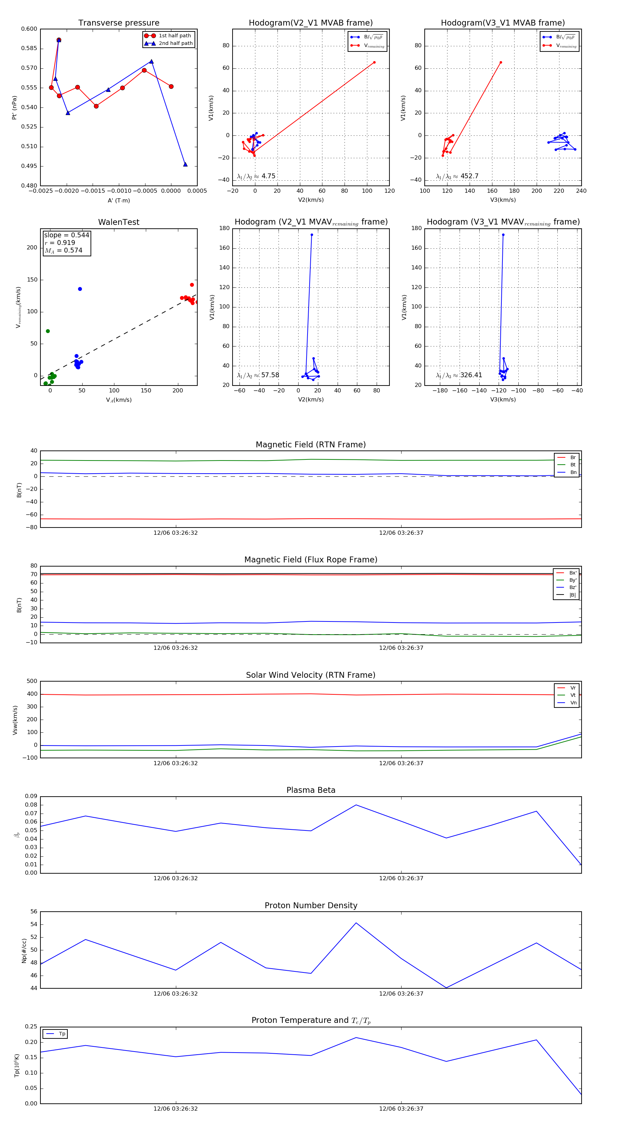
Task: Click the eigenvalue ratio annotation reading 57.58
Action: coord(258,375)
